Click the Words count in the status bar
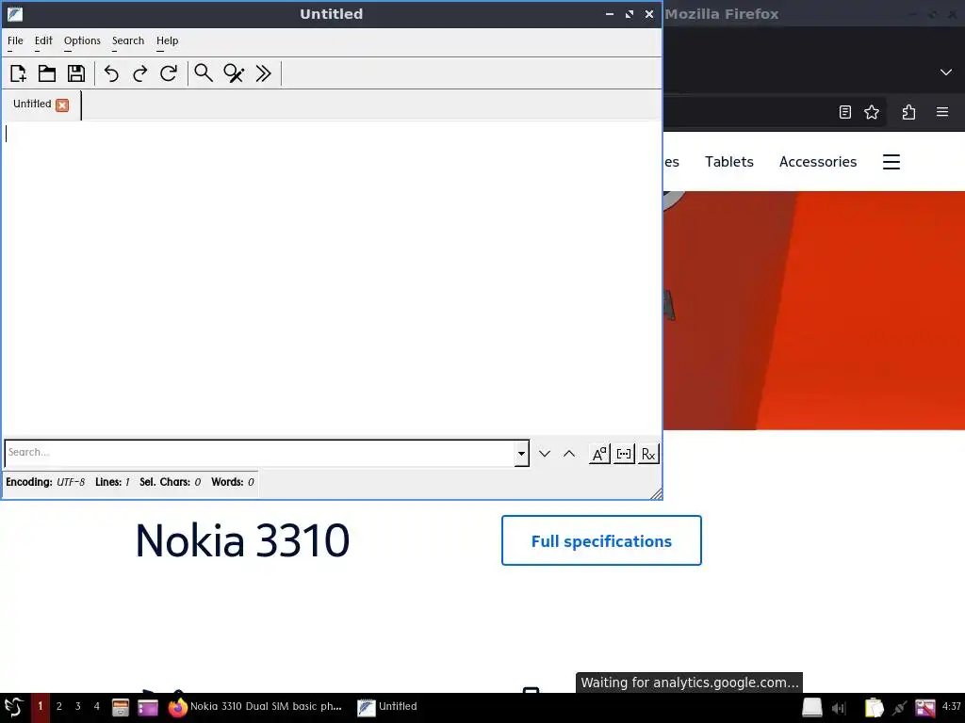This screenshot has height=723, width=965. click(x=233, y=482)
